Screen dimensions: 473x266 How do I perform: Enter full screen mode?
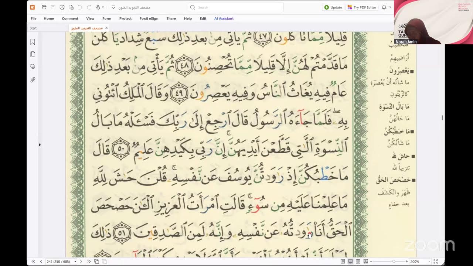pos(436,262)
